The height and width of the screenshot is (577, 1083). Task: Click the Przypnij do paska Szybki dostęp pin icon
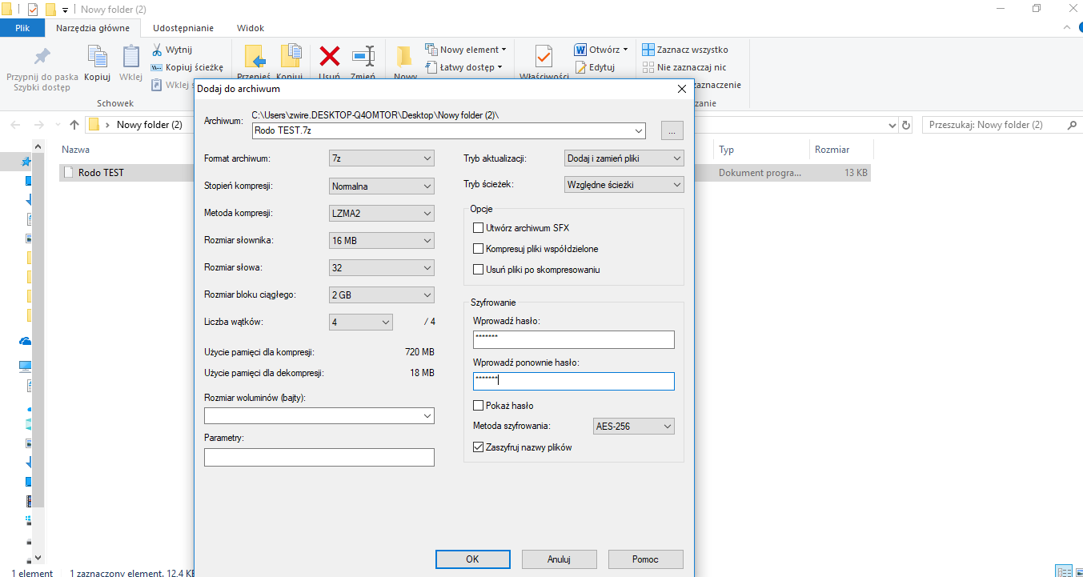click(42, 56)
